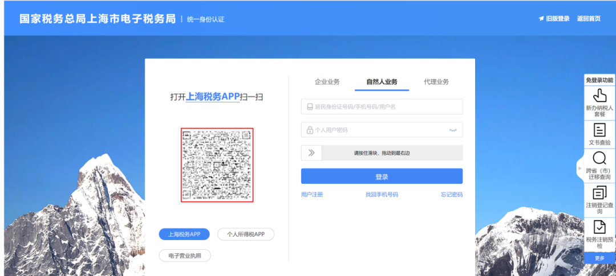
Task: Toggle password visibility eye icon
Action: [x=453, y=130]
